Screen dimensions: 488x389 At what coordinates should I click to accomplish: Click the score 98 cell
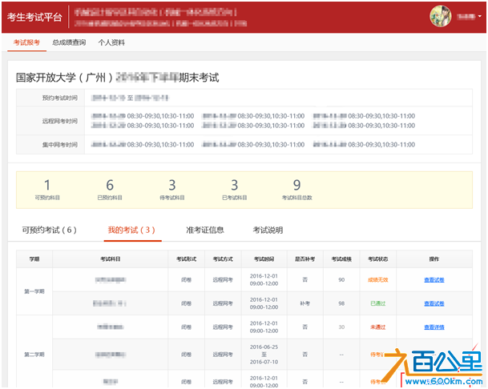[341, 303]
